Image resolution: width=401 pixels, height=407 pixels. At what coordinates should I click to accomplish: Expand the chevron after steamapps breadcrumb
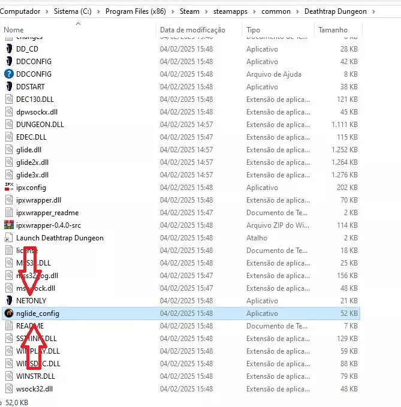[254, 11]
